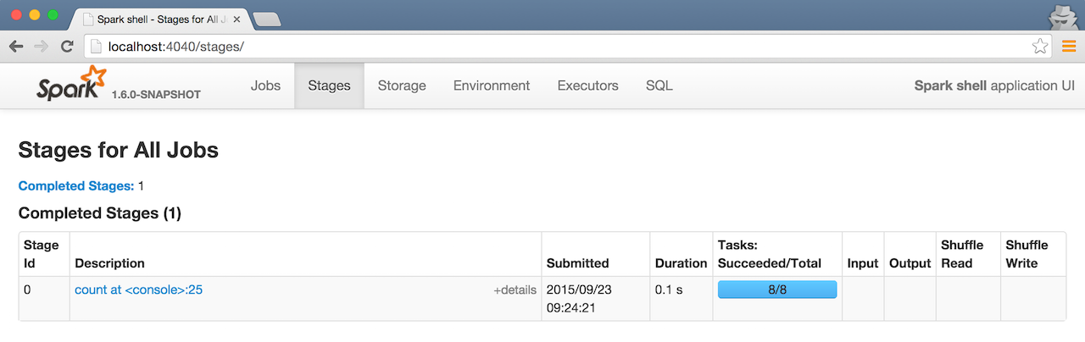The image size is (1085, 342).
Task: Jump to the Completed Stages link
Action: pos(76,186)
